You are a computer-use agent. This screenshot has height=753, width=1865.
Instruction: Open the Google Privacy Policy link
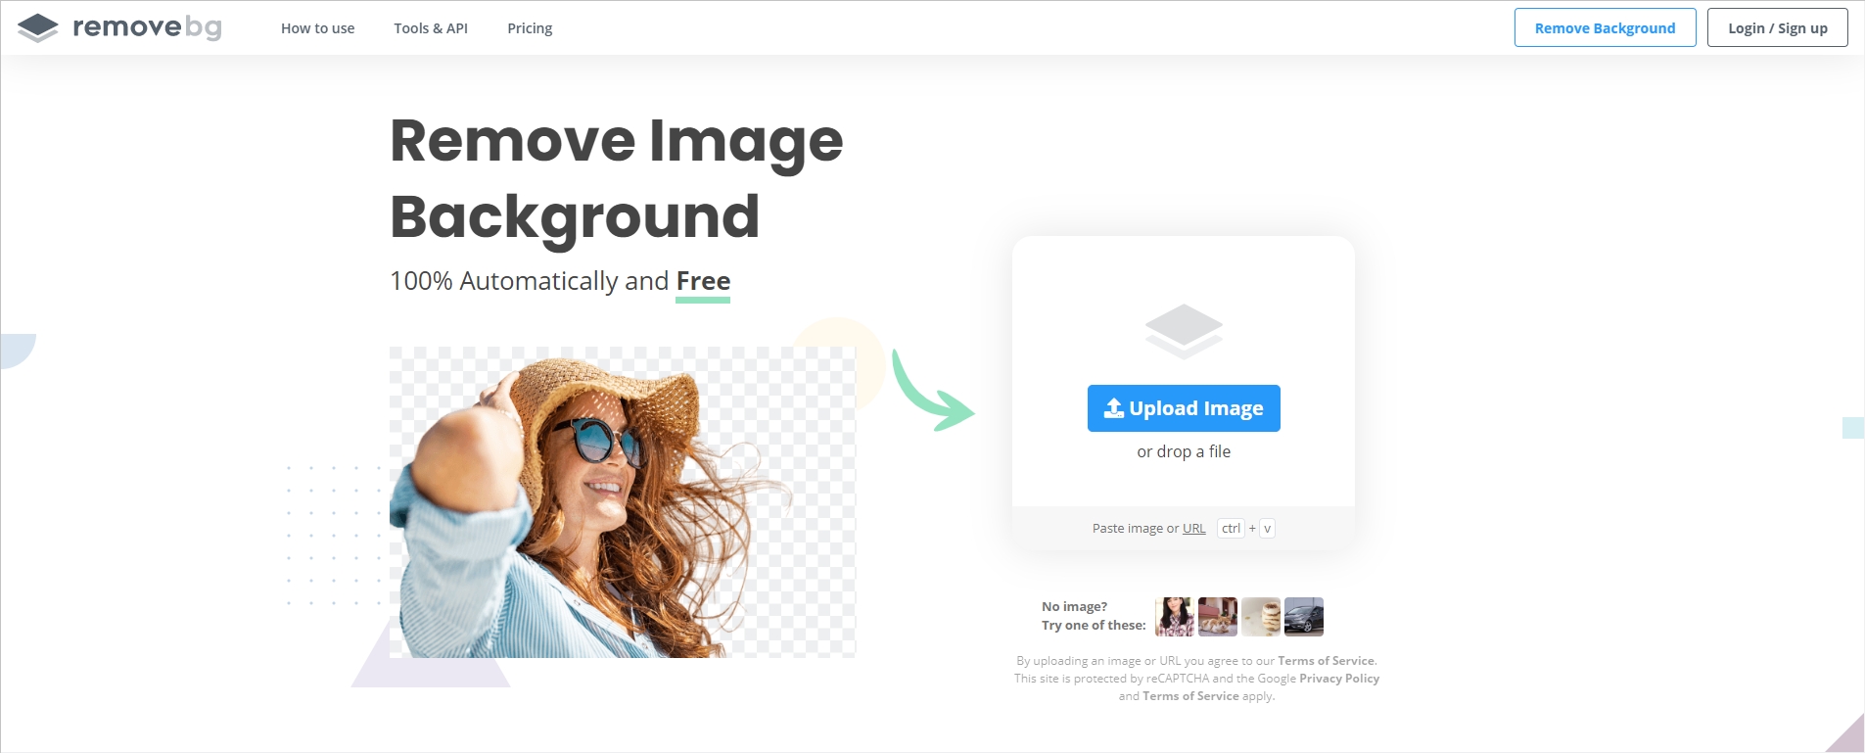[1339, 679]
